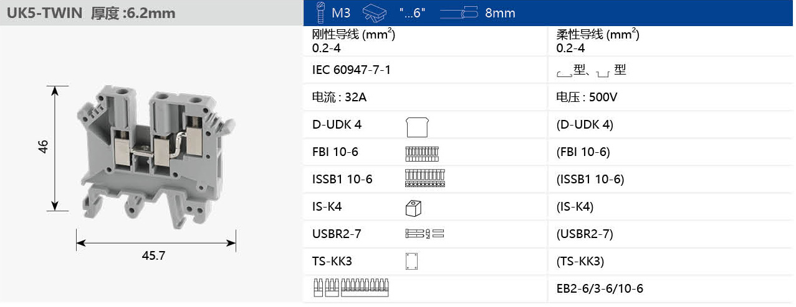Click the TS-KK3 partition plate icon
Viewport: 796px width, 307px height.
[411, 262]
